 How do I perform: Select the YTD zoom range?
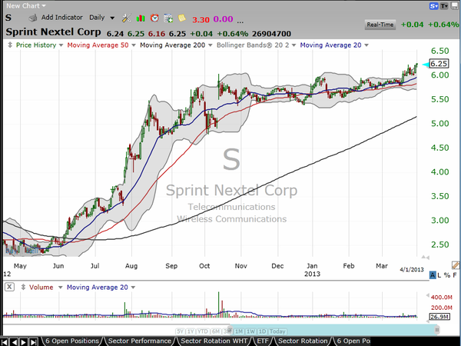click(x=203, y=331)
